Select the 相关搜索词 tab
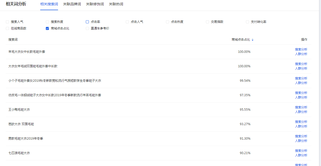 [x=49, y=4]
